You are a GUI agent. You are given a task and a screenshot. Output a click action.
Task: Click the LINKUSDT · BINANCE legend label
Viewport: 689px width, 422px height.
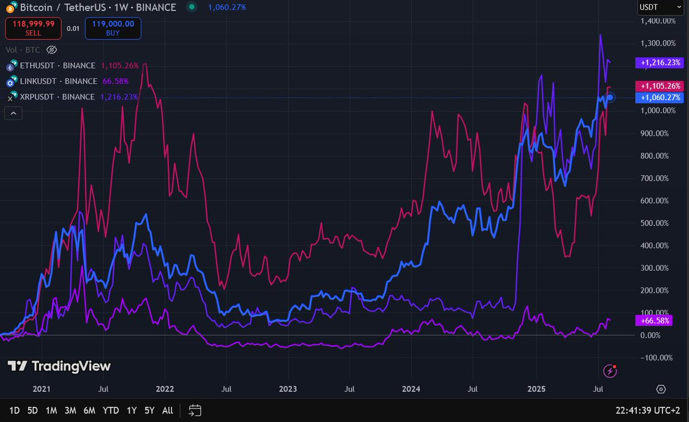59,81
